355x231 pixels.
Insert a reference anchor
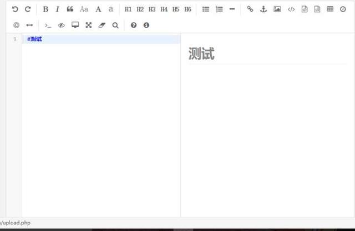(263, 9)
